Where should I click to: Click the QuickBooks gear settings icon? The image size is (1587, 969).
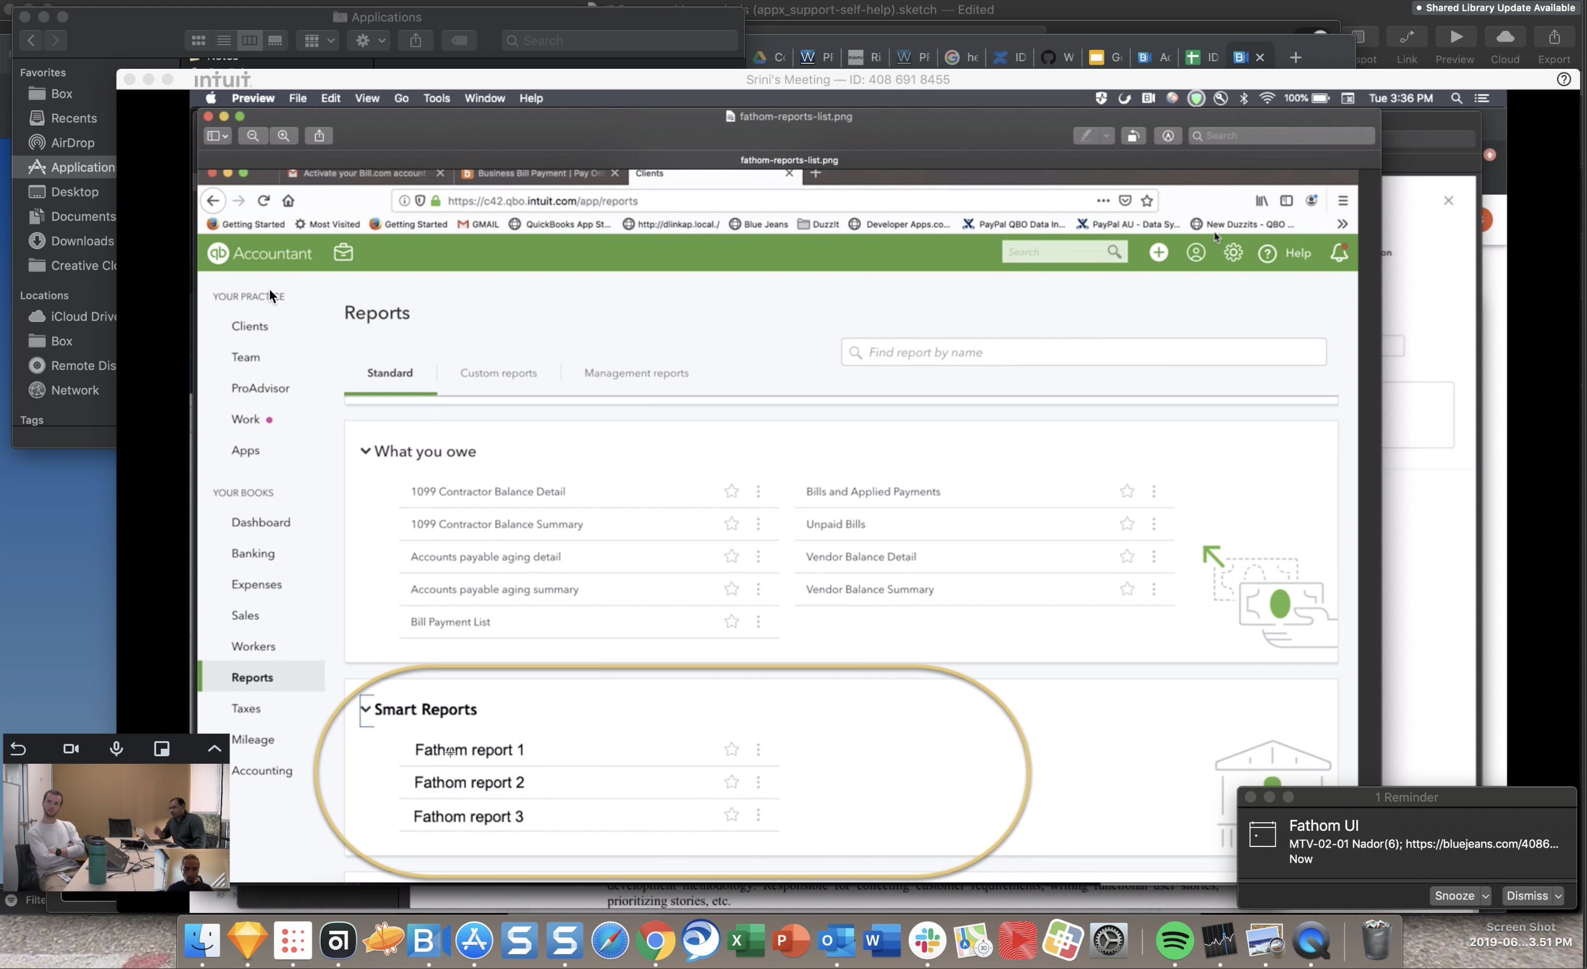1233,253
